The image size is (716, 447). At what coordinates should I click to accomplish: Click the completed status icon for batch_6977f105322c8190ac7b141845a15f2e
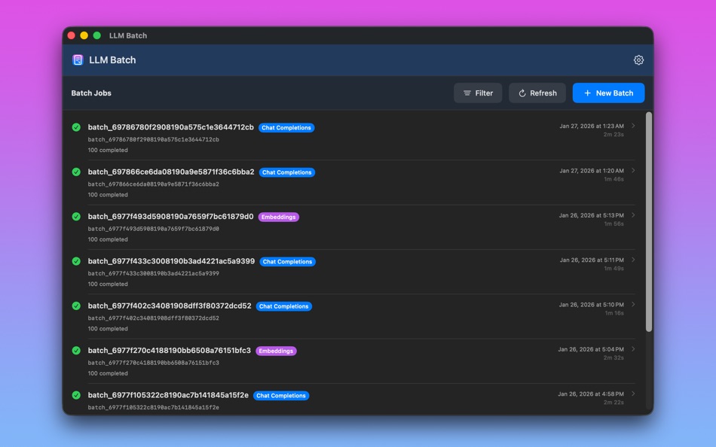pos(76,396)
